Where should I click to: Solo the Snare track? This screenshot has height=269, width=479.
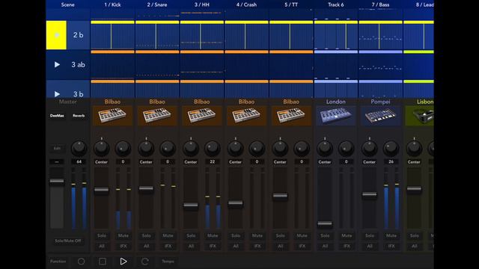coord(146,236)
